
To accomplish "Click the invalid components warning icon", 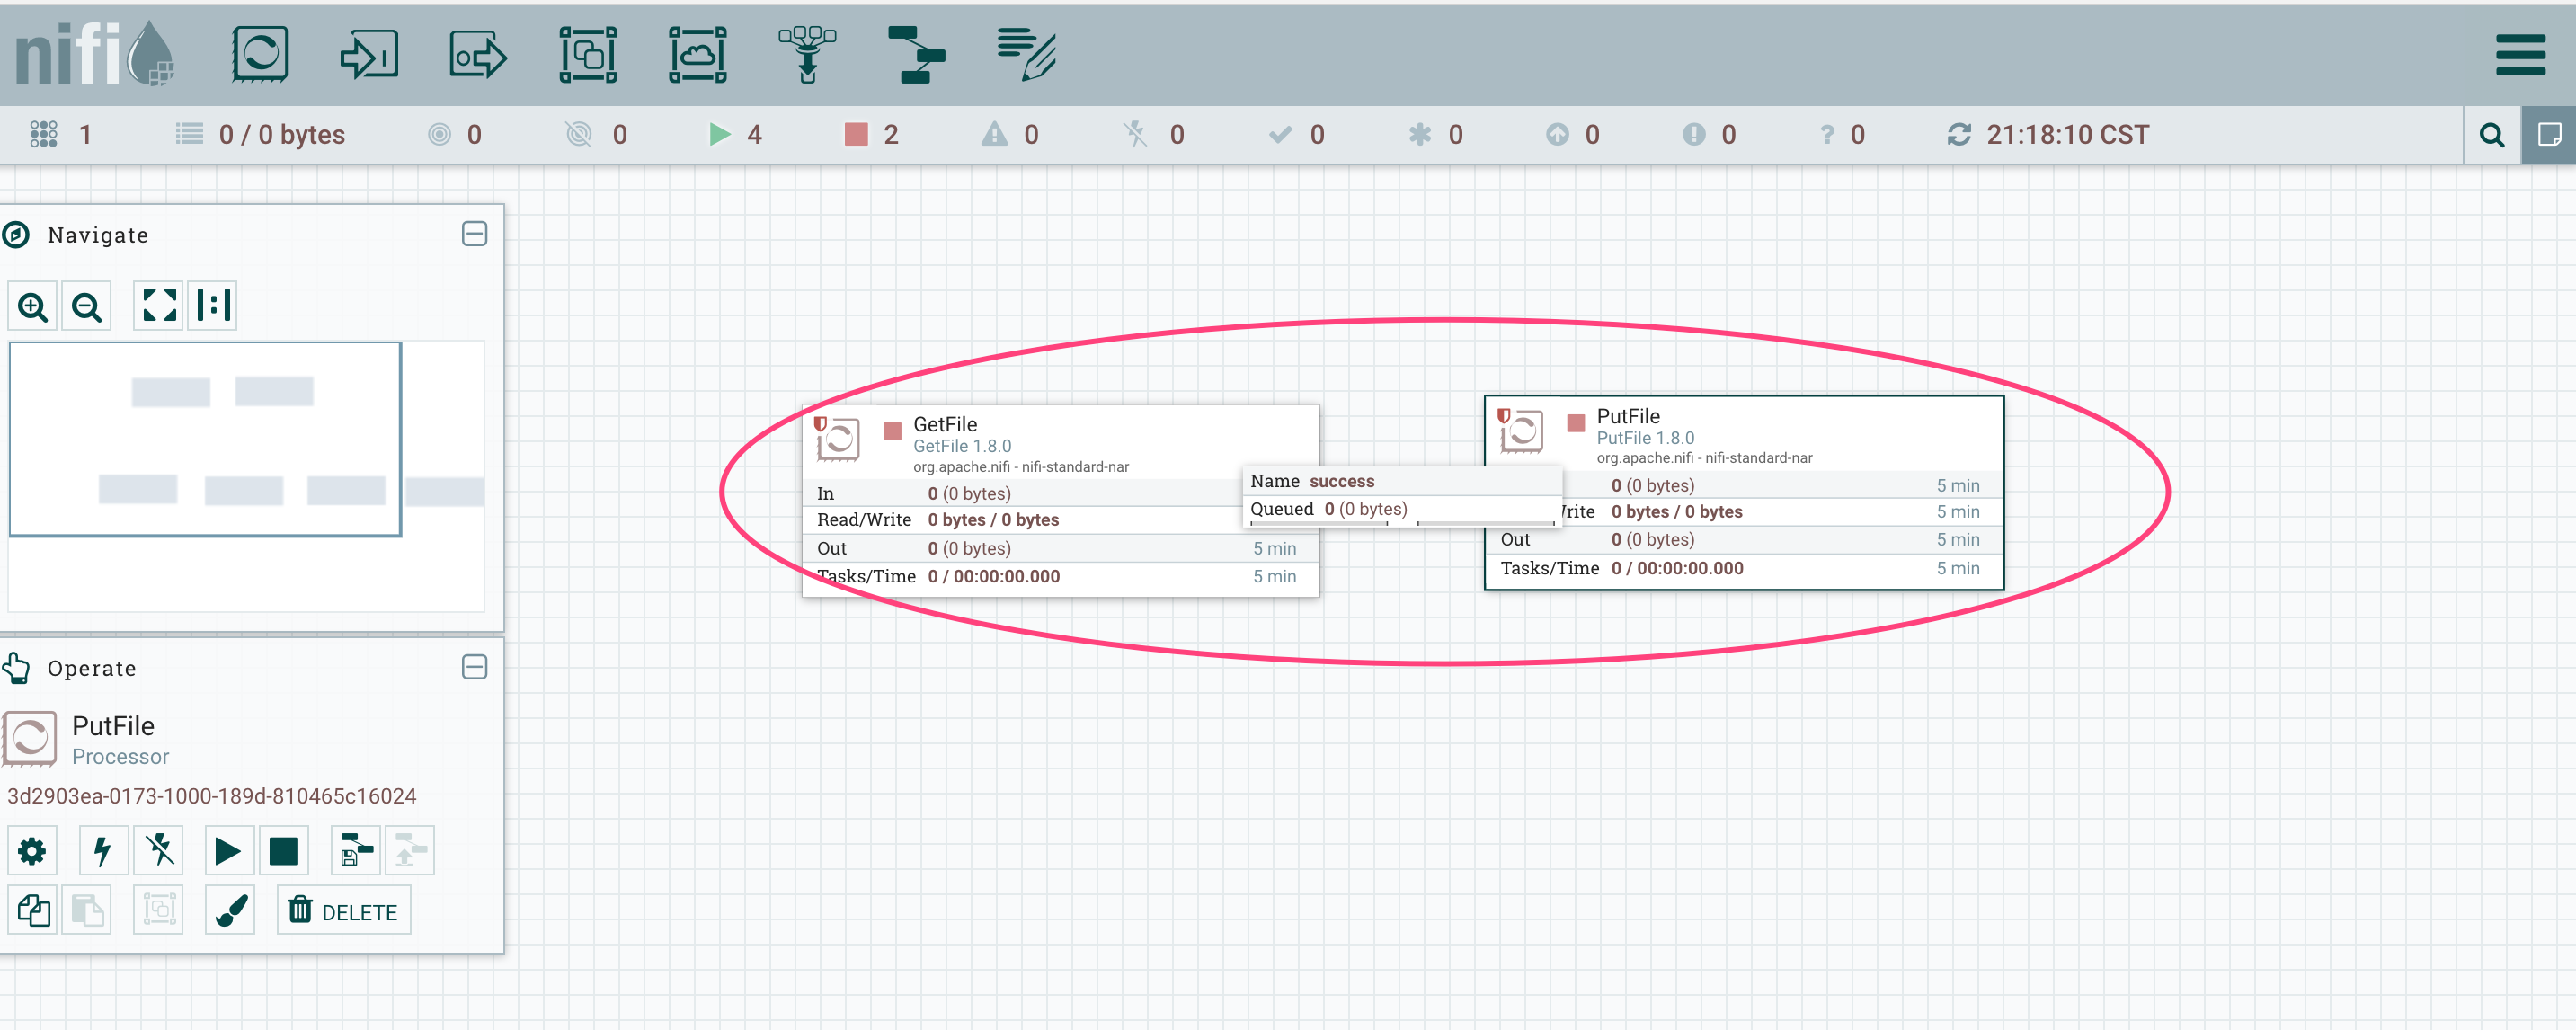I will coord(994,134).
